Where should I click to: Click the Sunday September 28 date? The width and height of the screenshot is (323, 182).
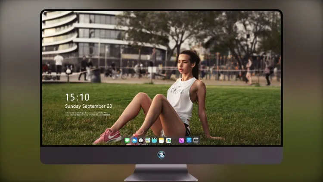tap(89, 106)
